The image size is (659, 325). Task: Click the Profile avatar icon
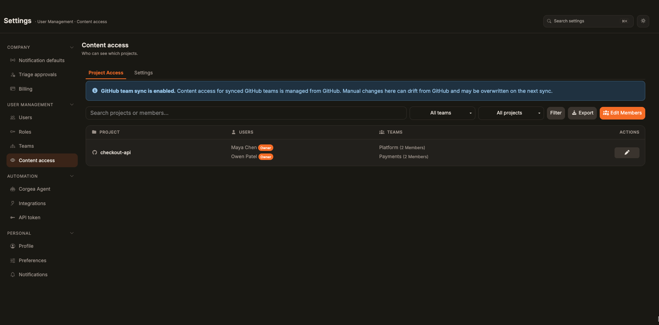tap(13, 246)
